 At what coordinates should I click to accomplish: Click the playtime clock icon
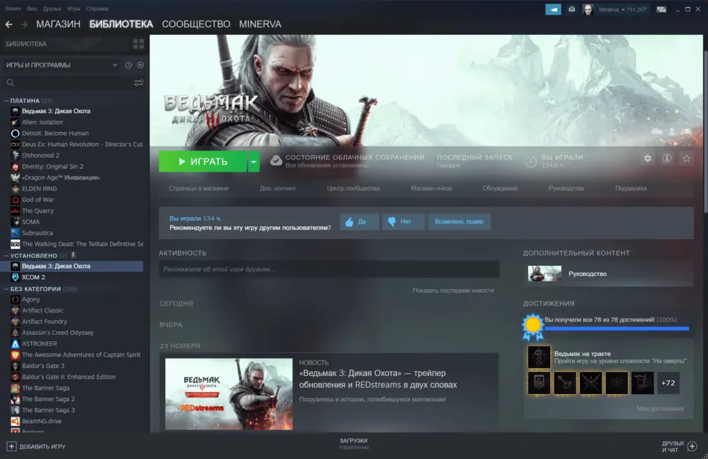[531, 161]
